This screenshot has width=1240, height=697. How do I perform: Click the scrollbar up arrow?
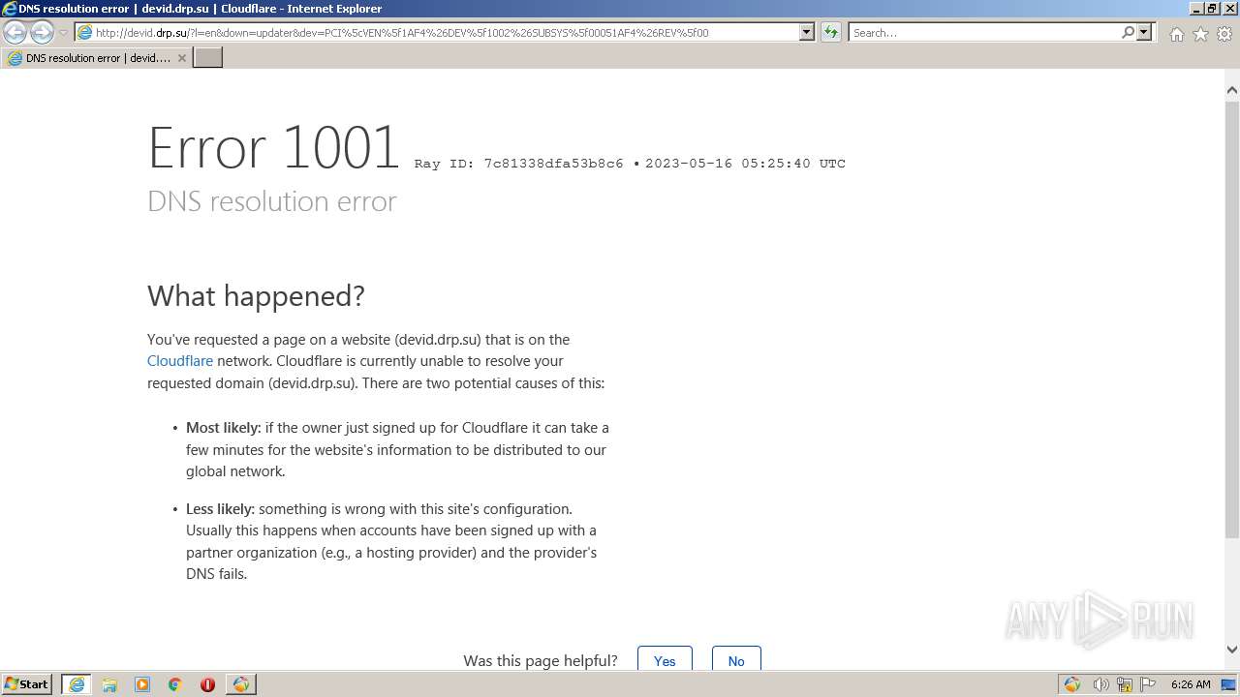(x=1231, y=91)
